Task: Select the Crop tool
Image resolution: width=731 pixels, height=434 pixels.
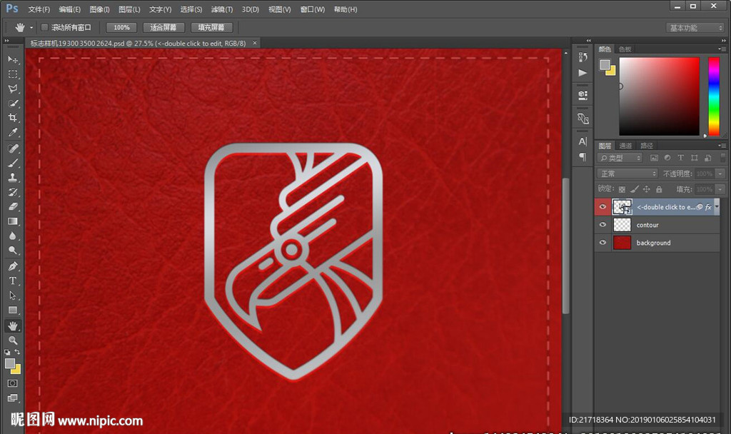Action: coord(13,118)
